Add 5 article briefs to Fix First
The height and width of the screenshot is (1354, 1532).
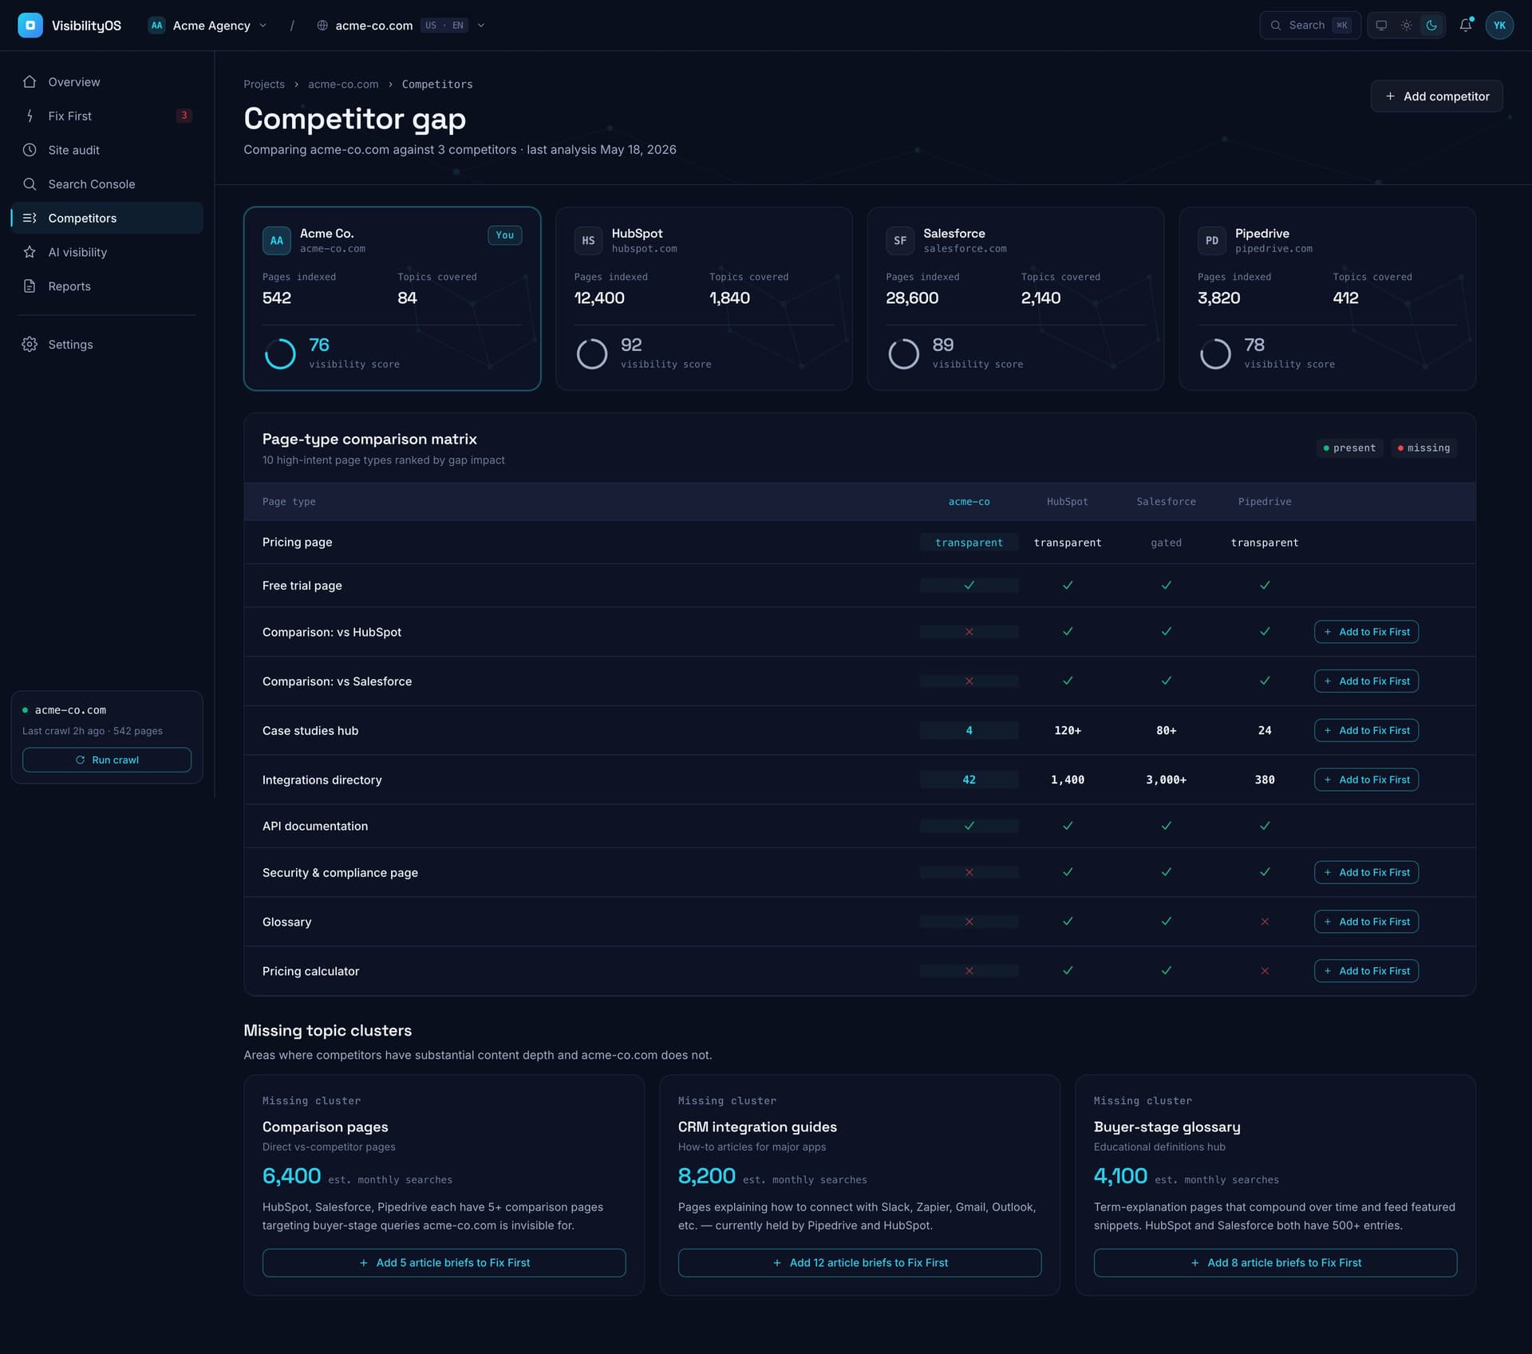pyautogui.click(x=444, y=1263)
